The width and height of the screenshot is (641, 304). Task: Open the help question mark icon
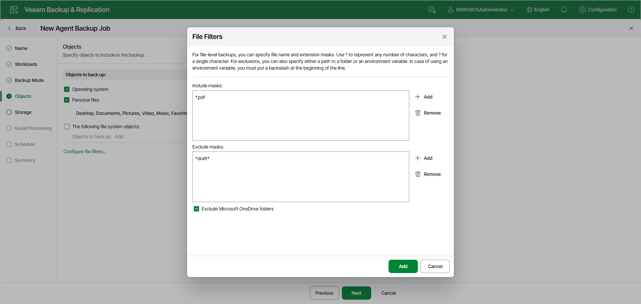631,10
